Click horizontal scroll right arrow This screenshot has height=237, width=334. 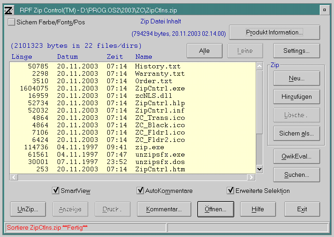[251, 177]
